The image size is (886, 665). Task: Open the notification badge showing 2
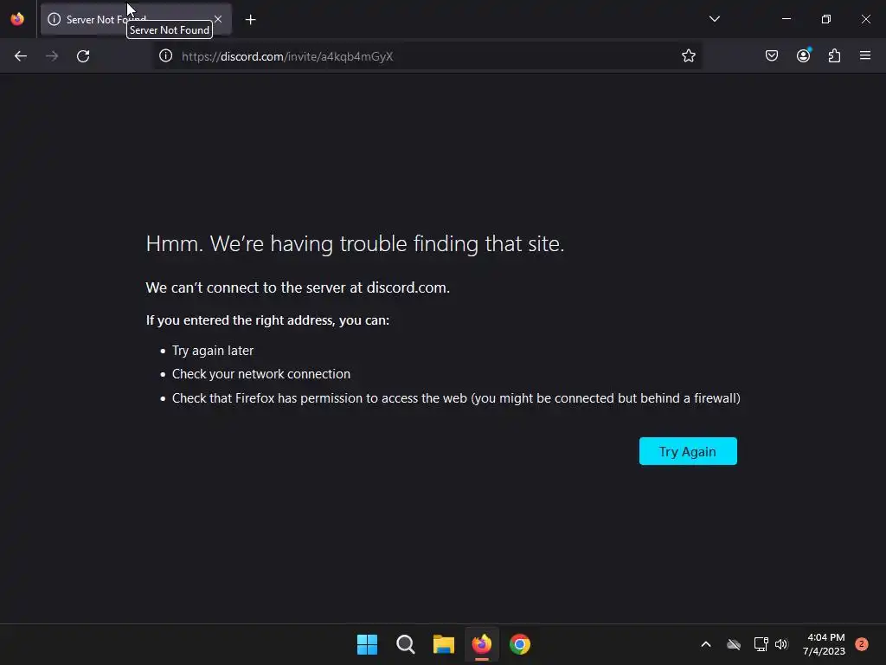tap(862, 643)
